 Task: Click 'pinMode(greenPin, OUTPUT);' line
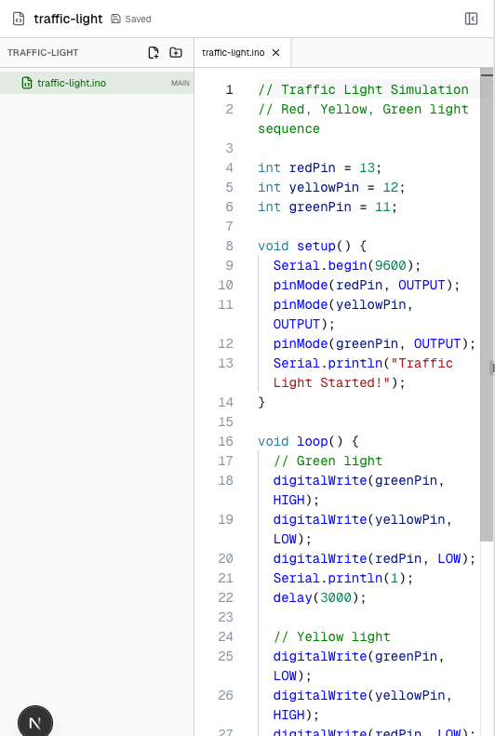coord(374,343)
